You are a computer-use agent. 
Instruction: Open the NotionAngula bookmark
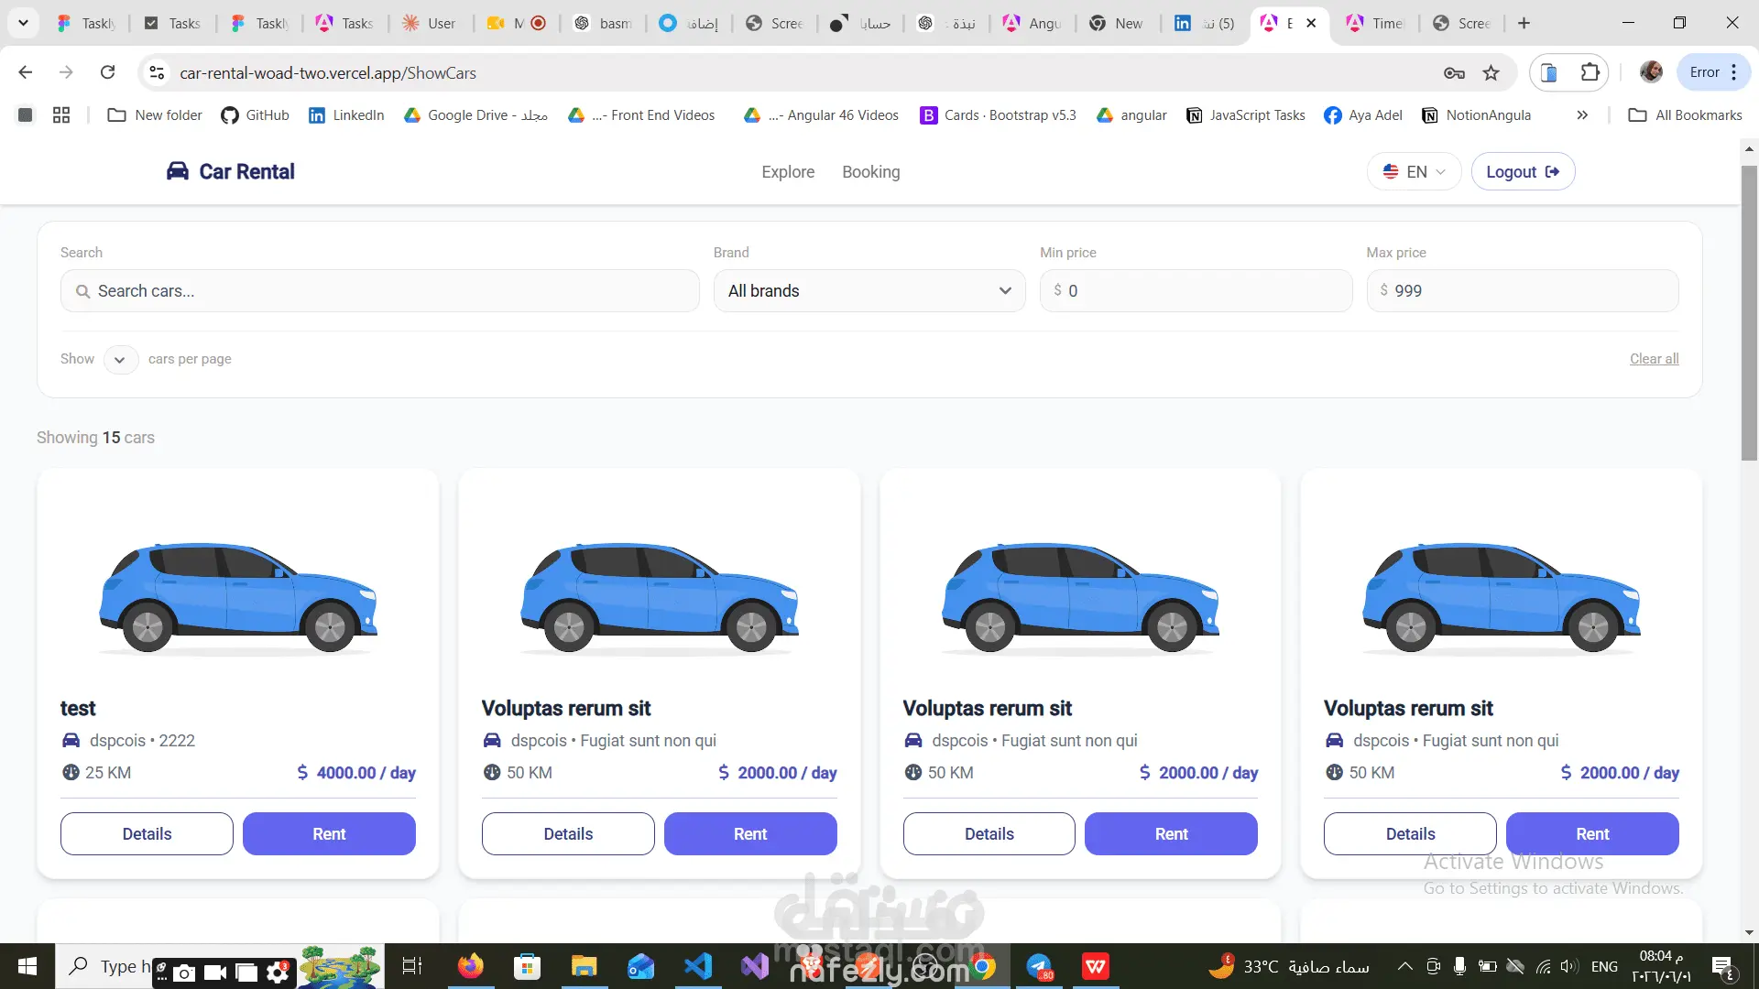(x=1476, y=115)
